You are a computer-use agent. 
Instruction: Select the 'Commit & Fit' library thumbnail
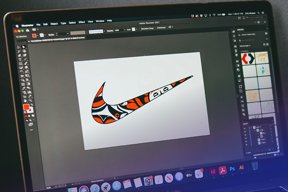(x=262, y=58)
